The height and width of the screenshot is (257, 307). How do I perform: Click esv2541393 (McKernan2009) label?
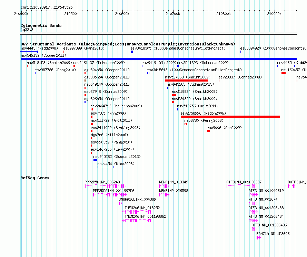pos(203,63)
